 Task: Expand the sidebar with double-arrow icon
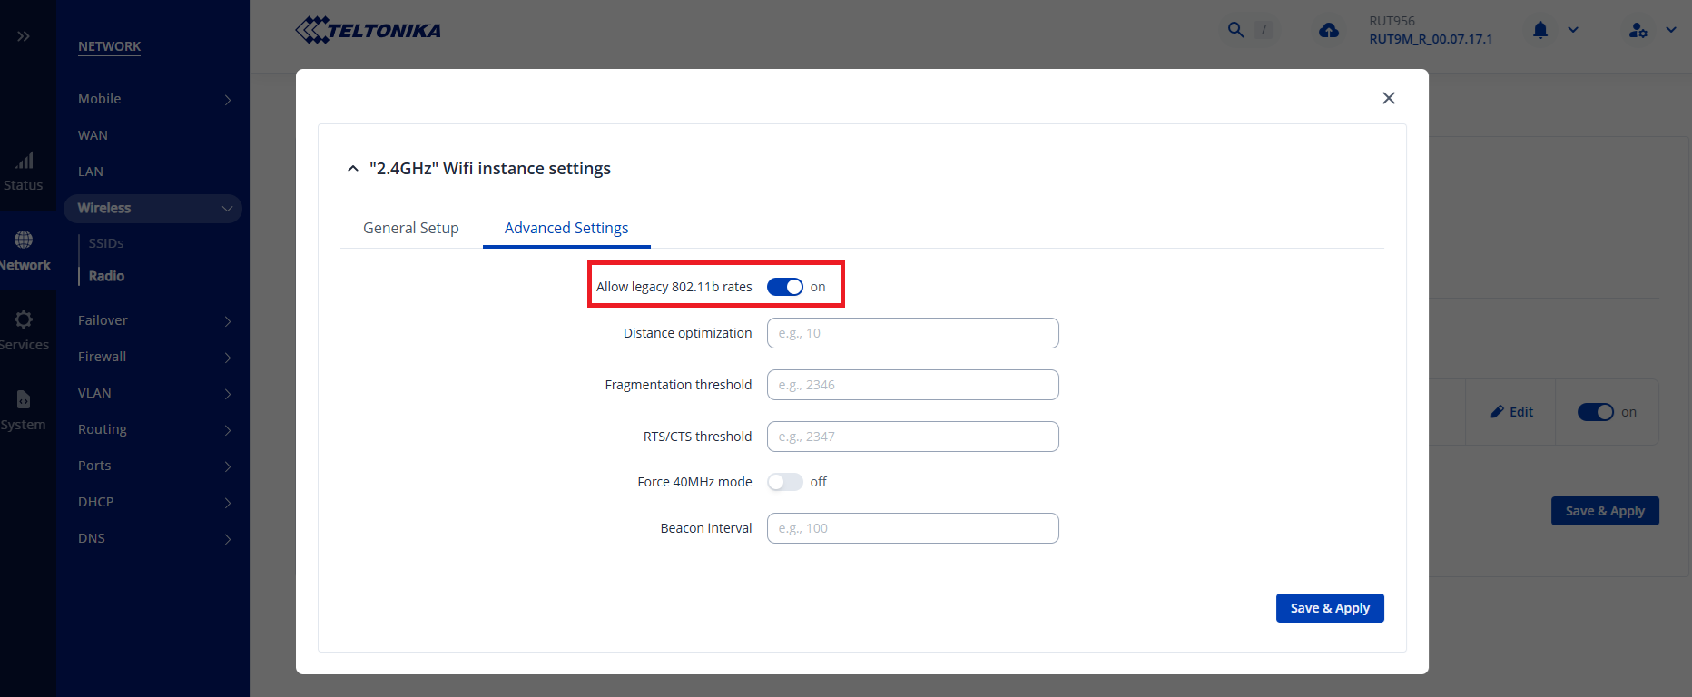[x=24, y=36]
